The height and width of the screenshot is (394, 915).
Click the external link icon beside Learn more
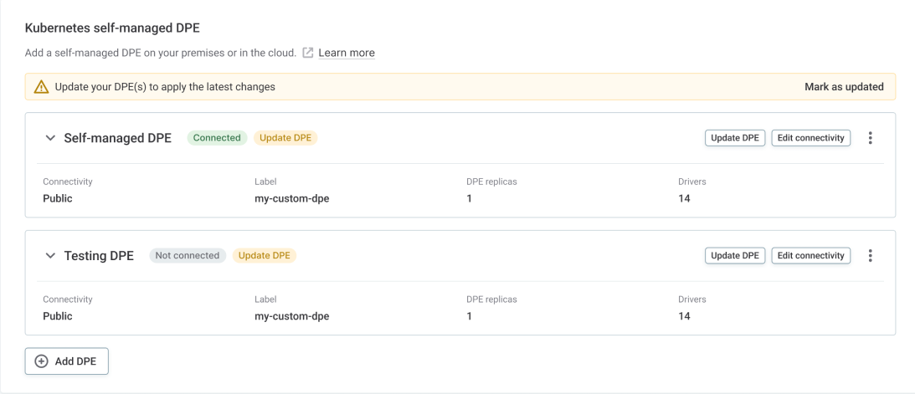tap(308, 53)
